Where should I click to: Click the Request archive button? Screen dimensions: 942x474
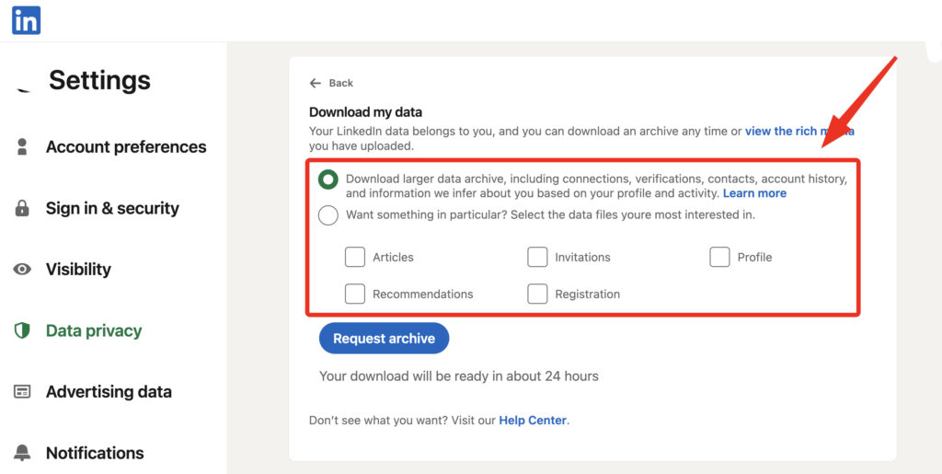[384, 338]
